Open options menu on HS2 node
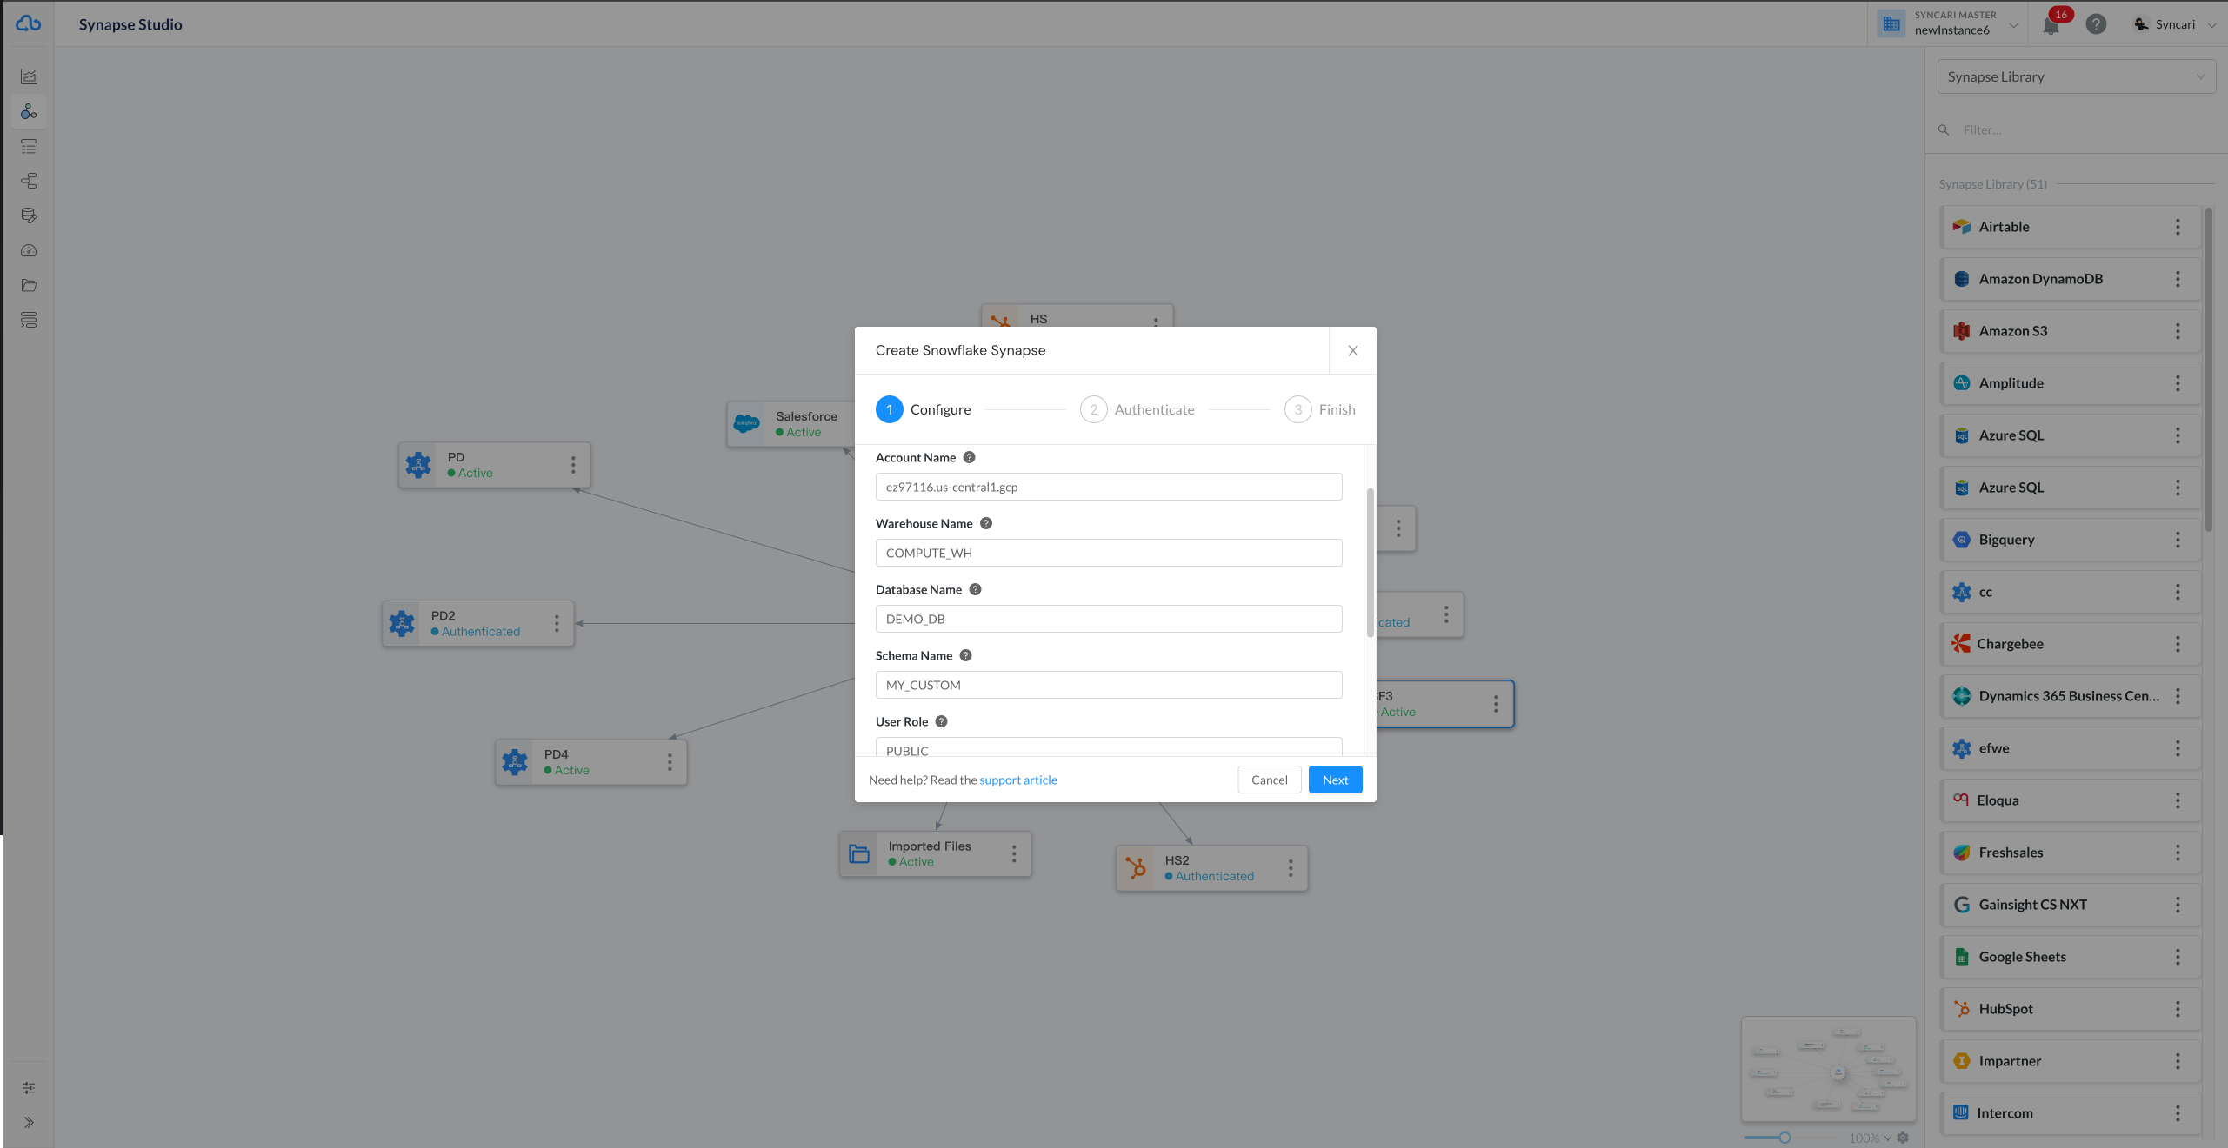This screenshot has width=2228, height=1148. point(1291,868)
